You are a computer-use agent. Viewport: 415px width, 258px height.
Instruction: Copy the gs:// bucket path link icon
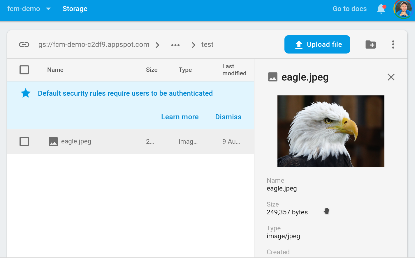pos(24,45)
